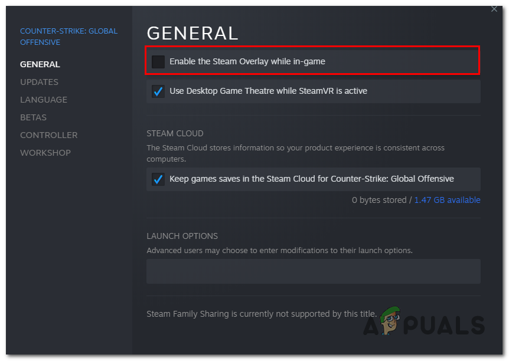Focus the Launch Options text field
Image resolution: width=509 pixels, height=361 pixels.
(313, 271)
